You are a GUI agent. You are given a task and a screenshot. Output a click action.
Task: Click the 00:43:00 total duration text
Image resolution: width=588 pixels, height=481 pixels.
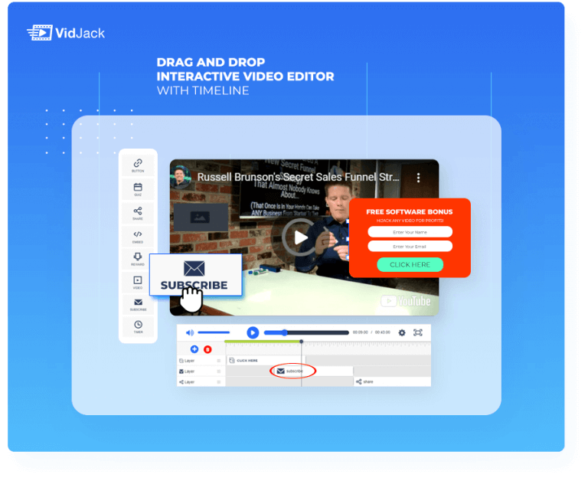click(383, 332)
